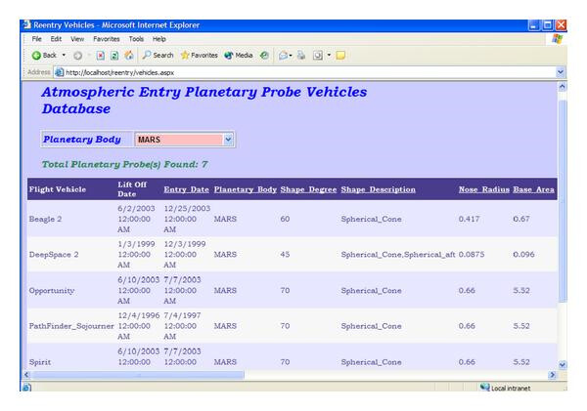Open the Media pane button
The image size is (587, 411).
pyautogui.click(x=239, y=56)
